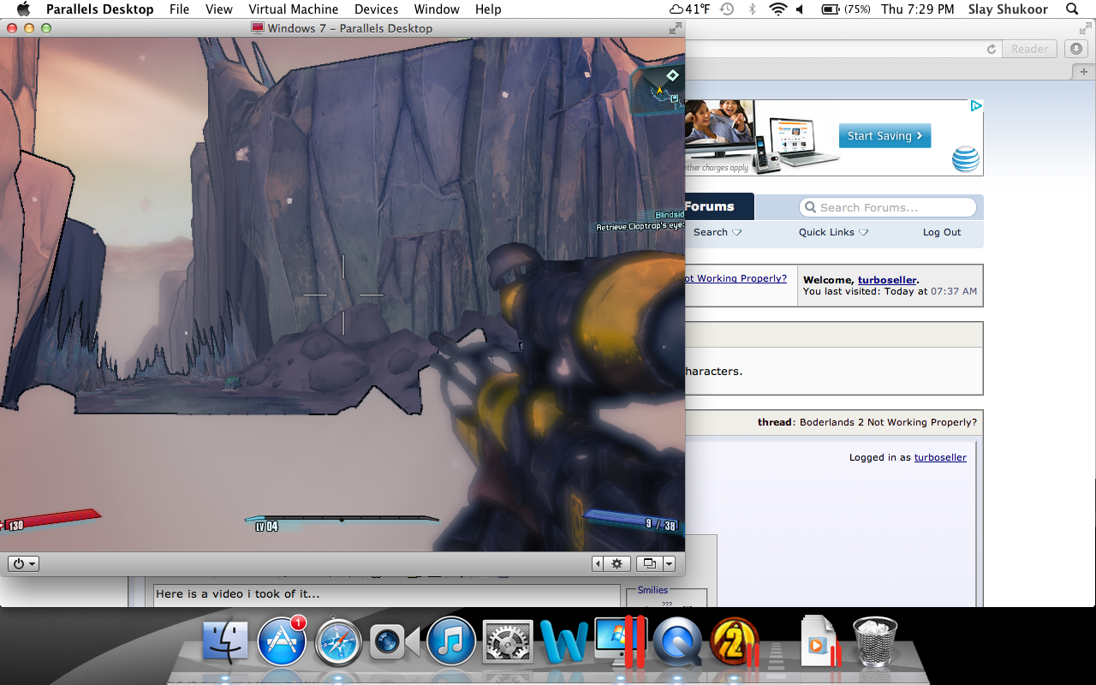Expand the forum Search dropdown
This screenshot has height=685, width=1096.
tap(718, 232)
